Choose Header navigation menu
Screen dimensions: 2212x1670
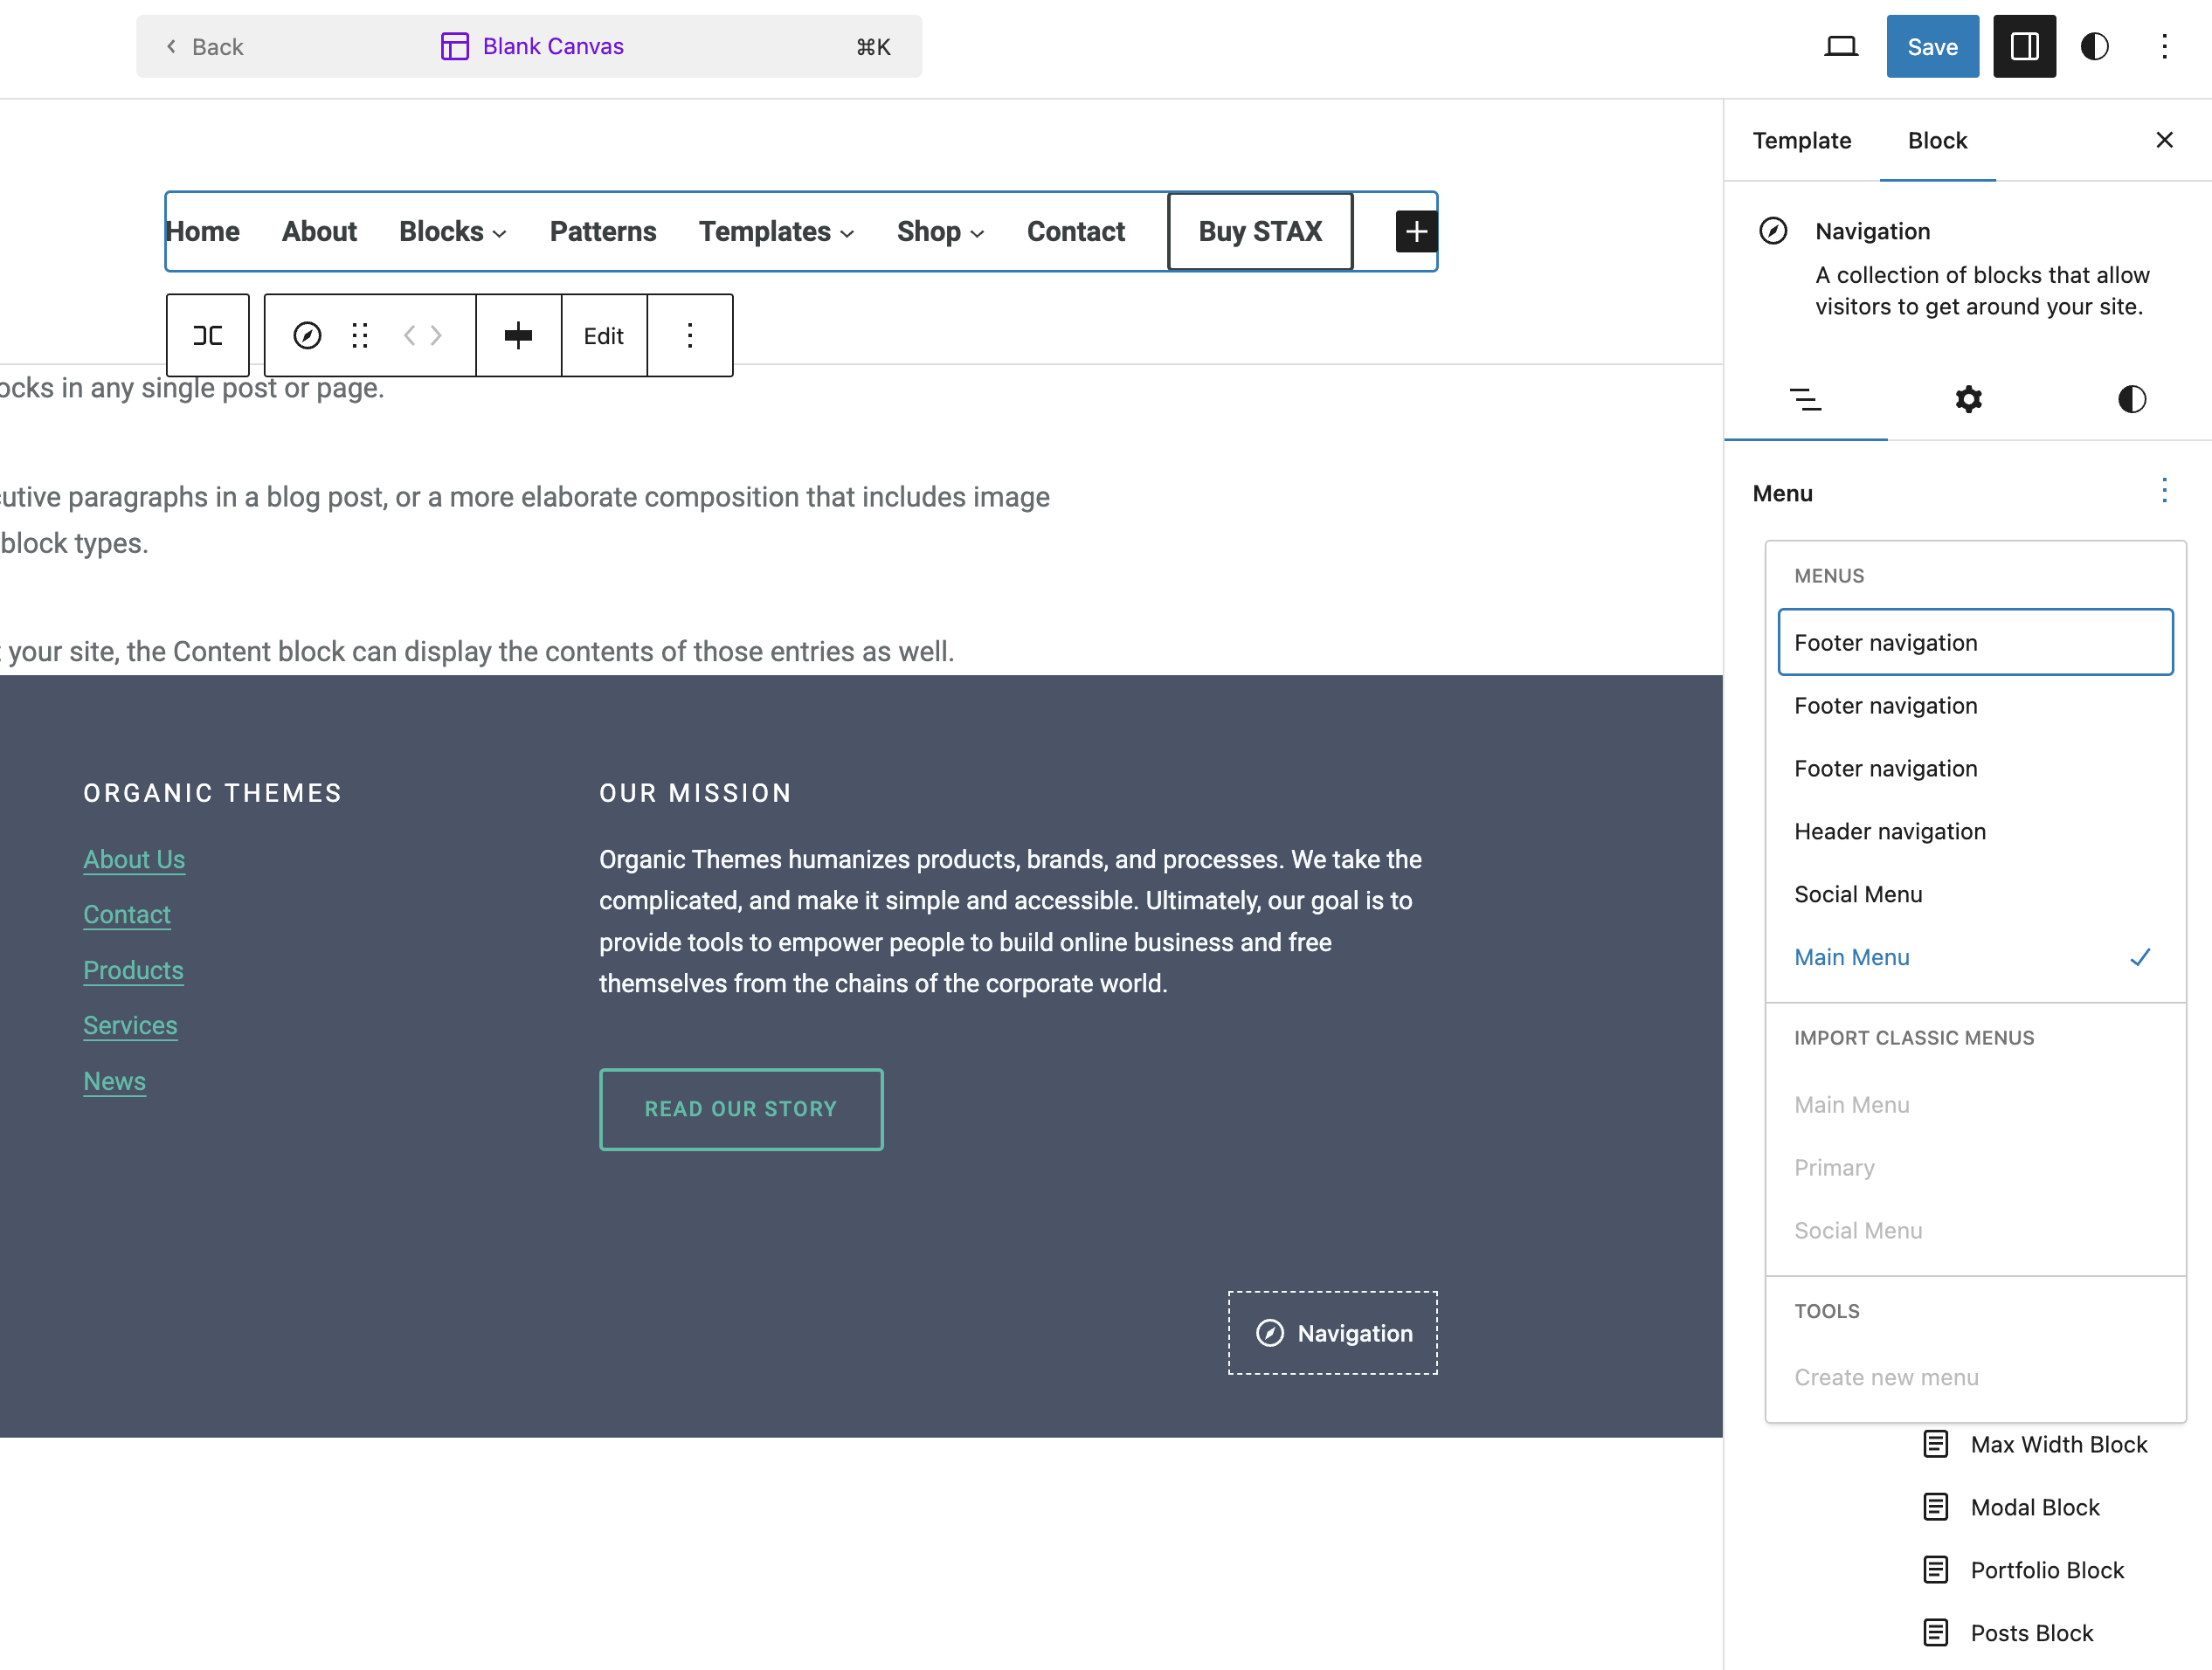click(x=1975, y=831)
